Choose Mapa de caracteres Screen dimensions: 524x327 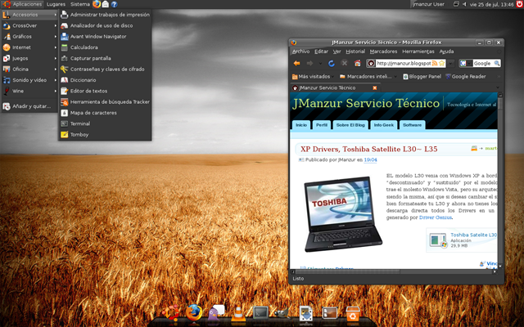105,113
